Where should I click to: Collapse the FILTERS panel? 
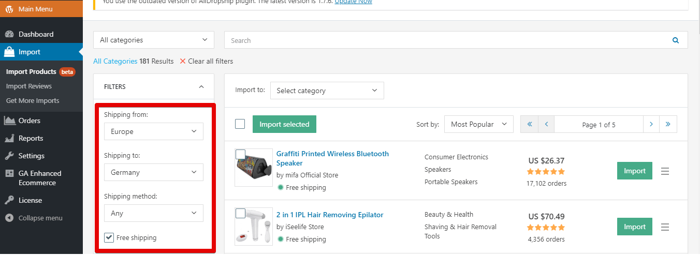[x=201, y=87]
